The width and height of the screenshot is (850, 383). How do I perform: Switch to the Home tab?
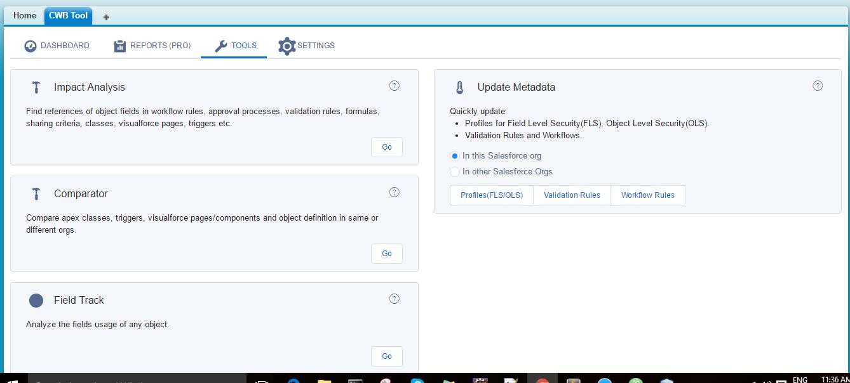point(25,16)
